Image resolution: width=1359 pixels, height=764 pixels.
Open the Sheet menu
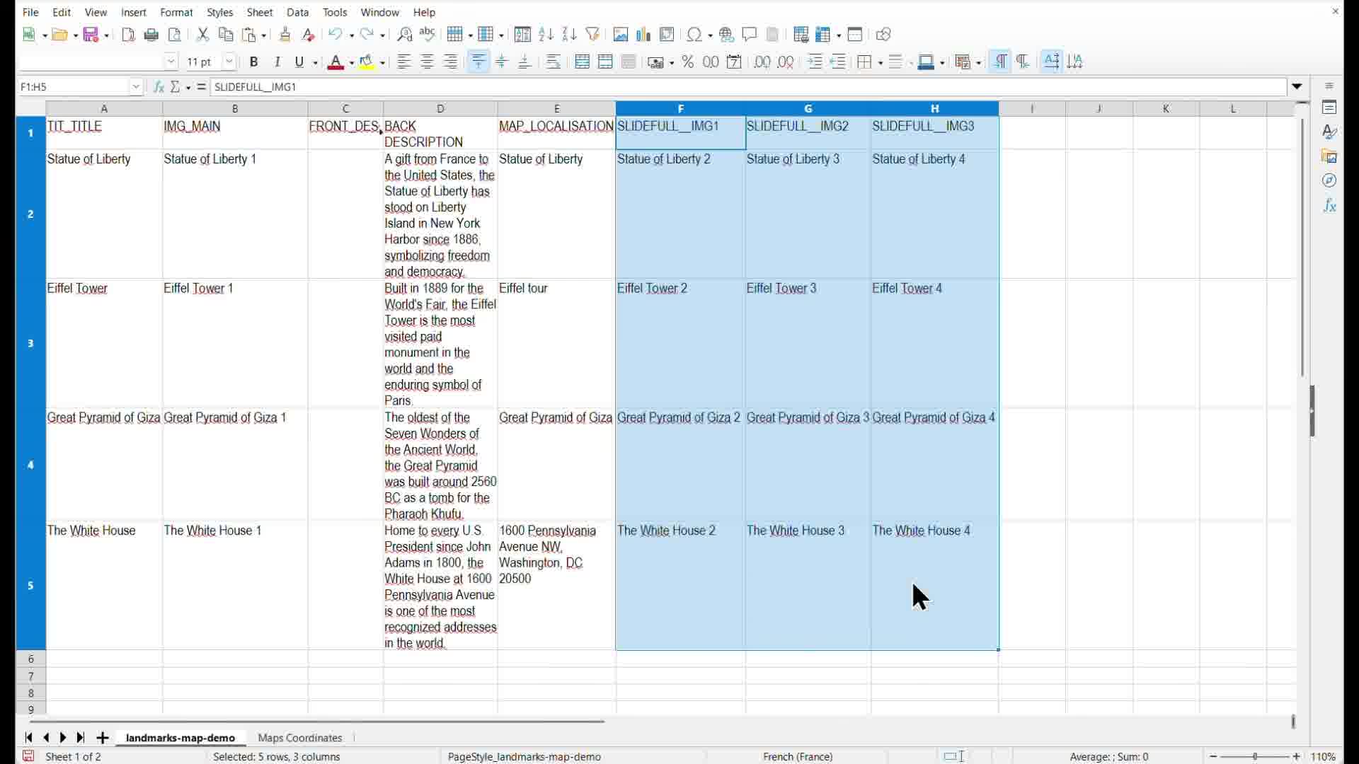point(260,12)
